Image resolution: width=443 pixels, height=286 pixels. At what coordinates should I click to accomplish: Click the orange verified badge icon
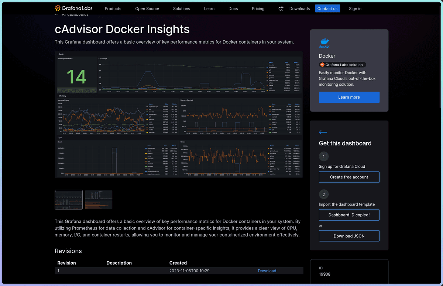pos(322,65)
